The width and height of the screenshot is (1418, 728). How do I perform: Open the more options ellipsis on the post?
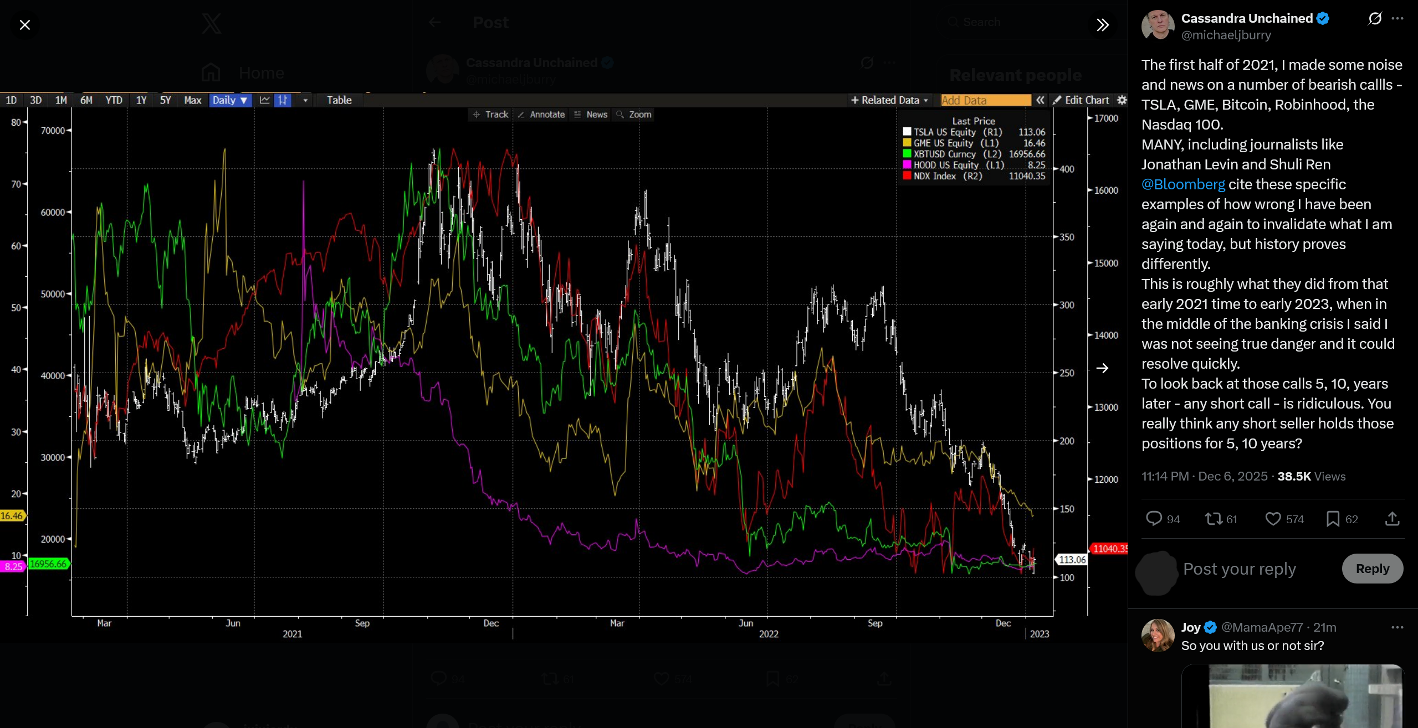pyautogui.click(x=1397, y=19)
